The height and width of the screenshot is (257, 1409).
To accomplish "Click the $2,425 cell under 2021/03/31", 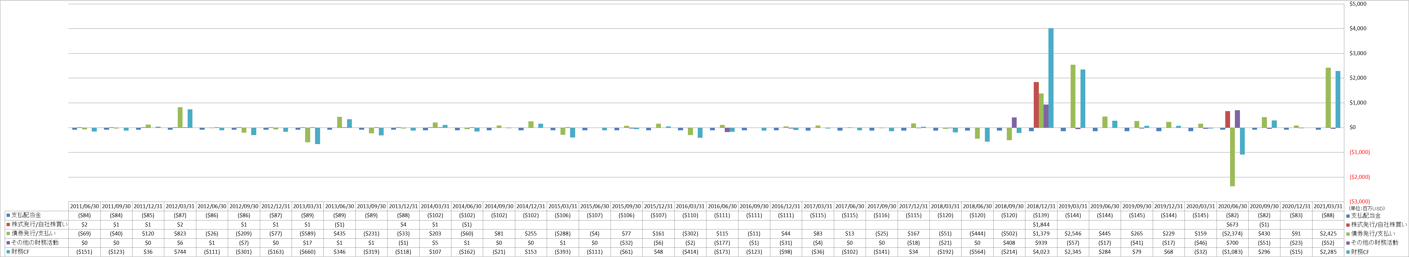I will coord(1328,234).
